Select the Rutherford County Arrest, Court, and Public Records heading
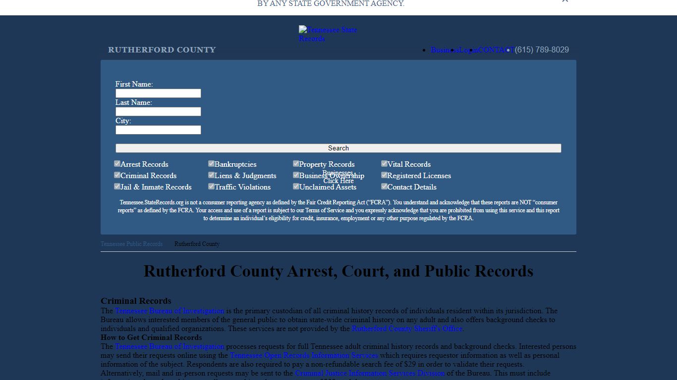This screenshot has width=677, height=380. 338,271
